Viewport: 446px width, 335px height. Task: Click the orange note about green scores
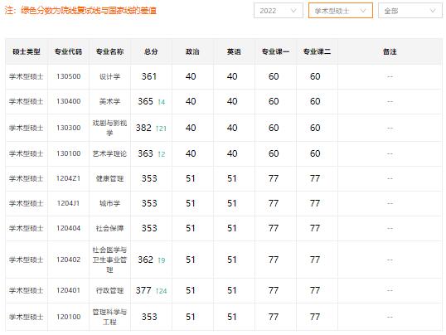tap(80, 11)
